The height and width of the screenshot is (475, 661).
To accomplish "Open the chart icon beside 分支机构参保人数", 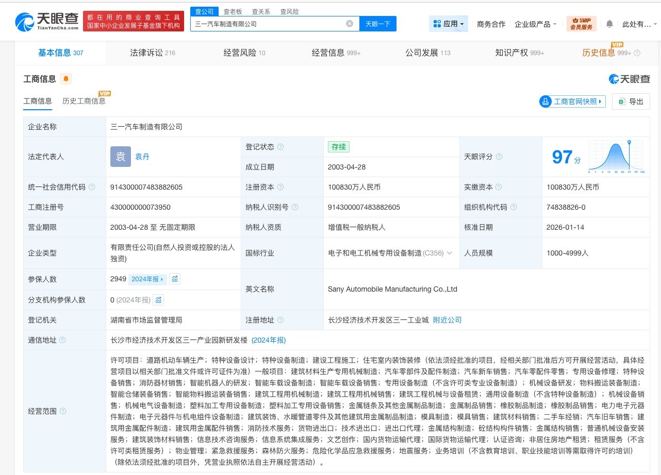I will point(158,300).
